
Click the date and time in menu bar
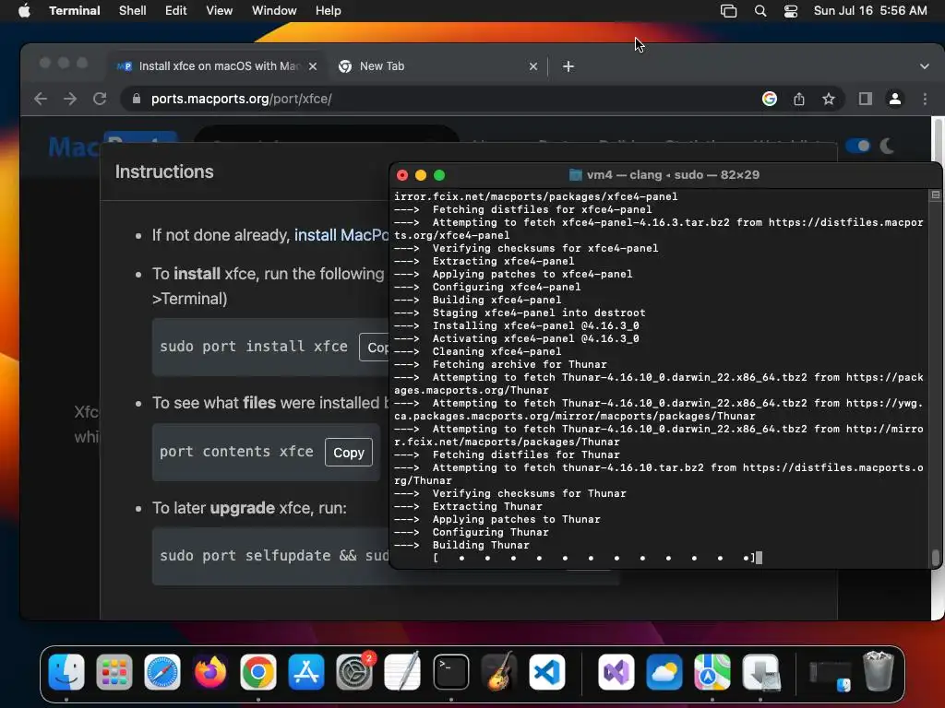tap(870, 10)
